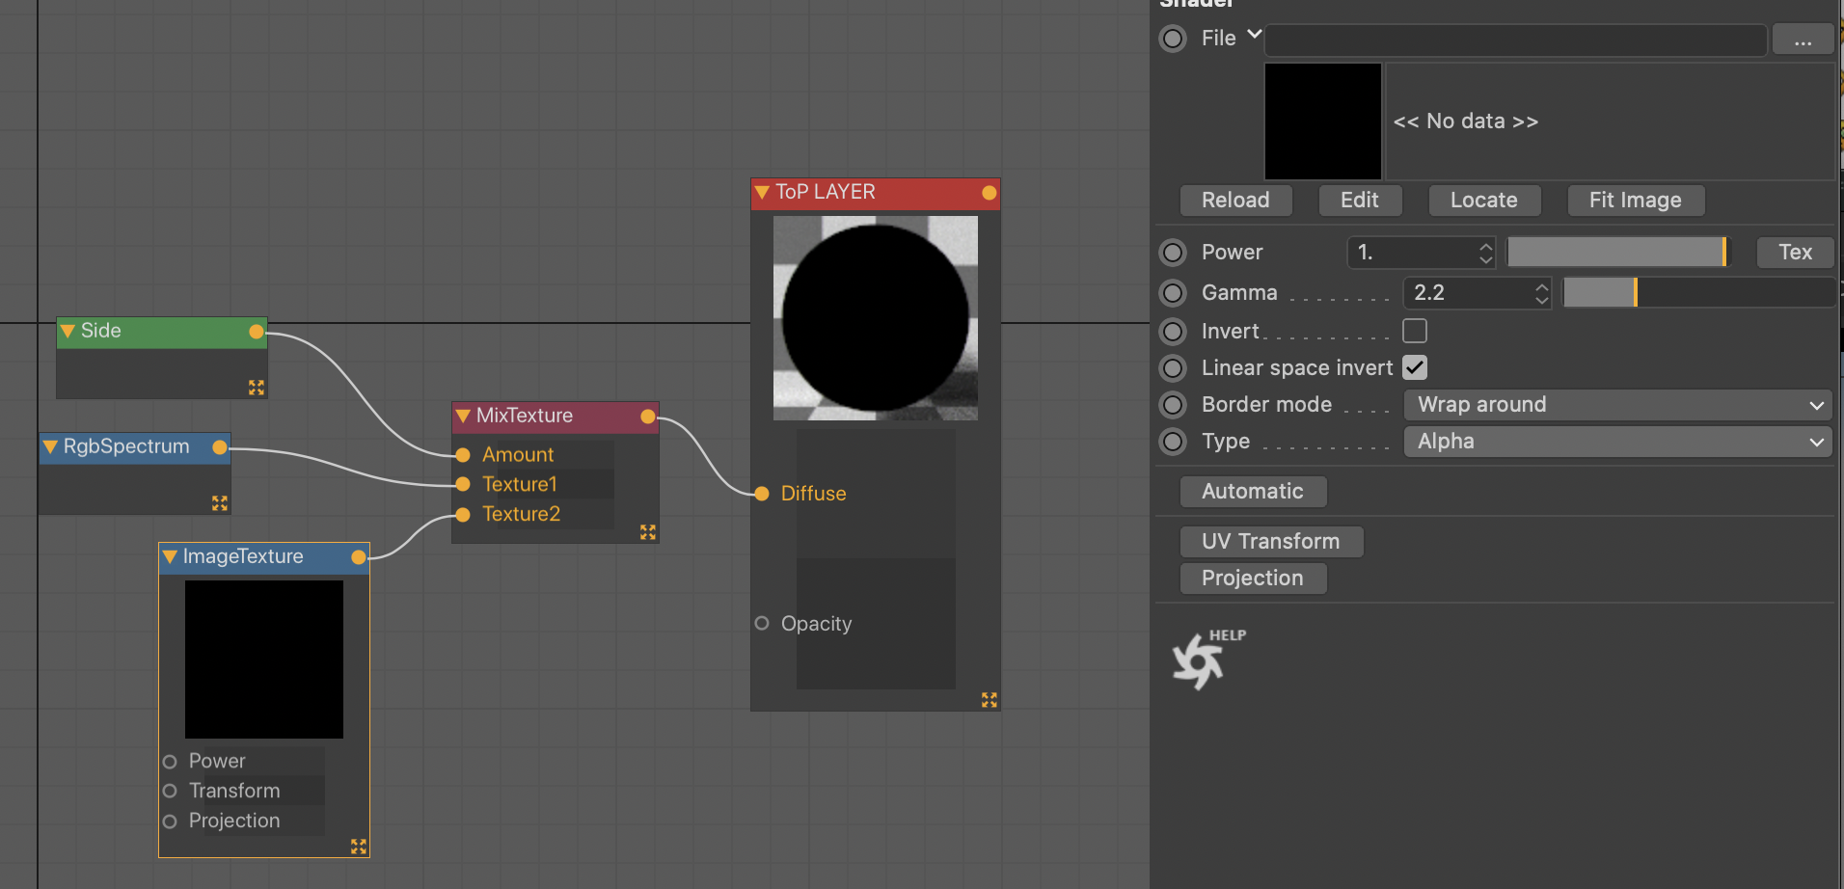The height and width of the screenshot is (889, 1844).
Task: Click the Tex button beside Power
Action: point(1795,253)
